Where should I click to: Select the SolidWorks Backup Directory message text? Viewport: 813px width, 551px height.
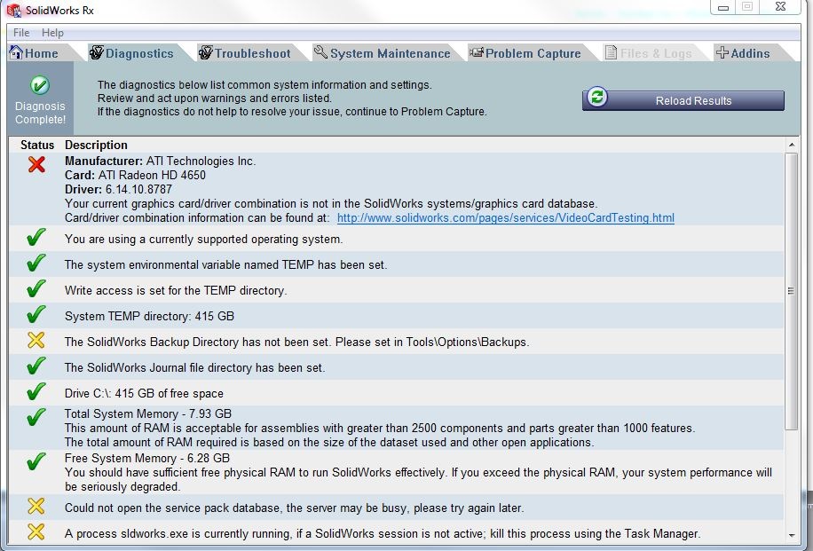pyautogui.click(x=297, y=342)
